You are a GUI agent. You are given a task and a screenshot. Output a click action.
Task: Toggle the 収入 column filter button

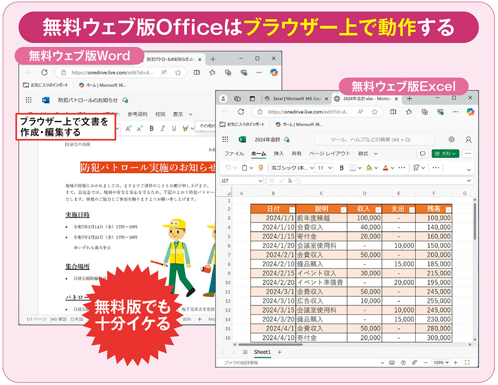378,209
